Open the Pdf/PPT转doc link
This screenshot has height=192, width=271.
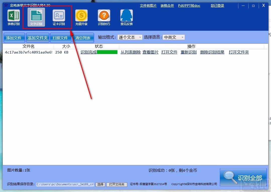[x=189, y=6]
